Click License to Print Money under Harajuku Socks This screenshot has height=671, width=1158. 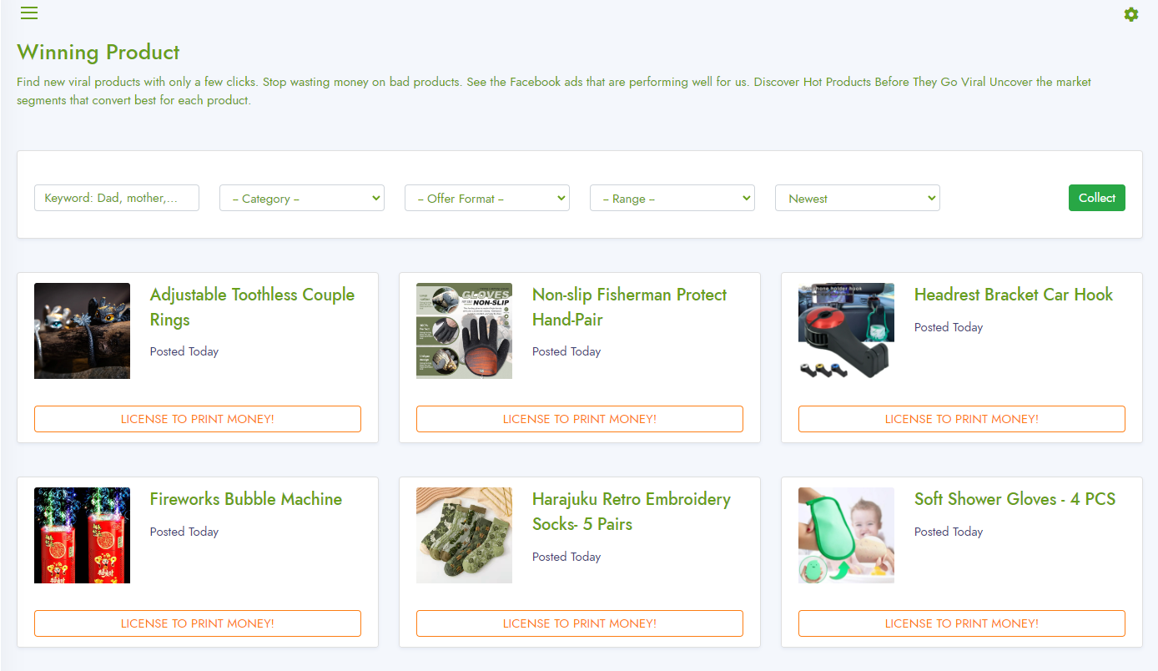tap(580, 623)
